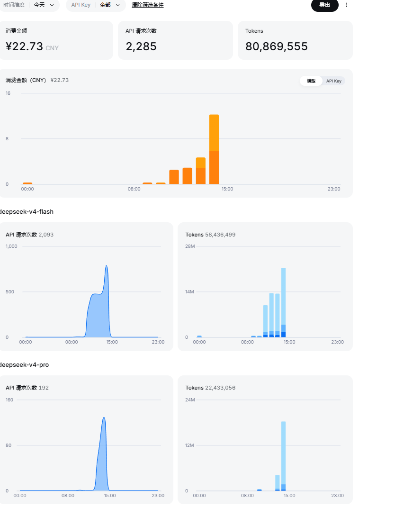Screen dimensions: 395x509
Task: Open the API Key 全部 filter dropdown
Action: (96, 5)
